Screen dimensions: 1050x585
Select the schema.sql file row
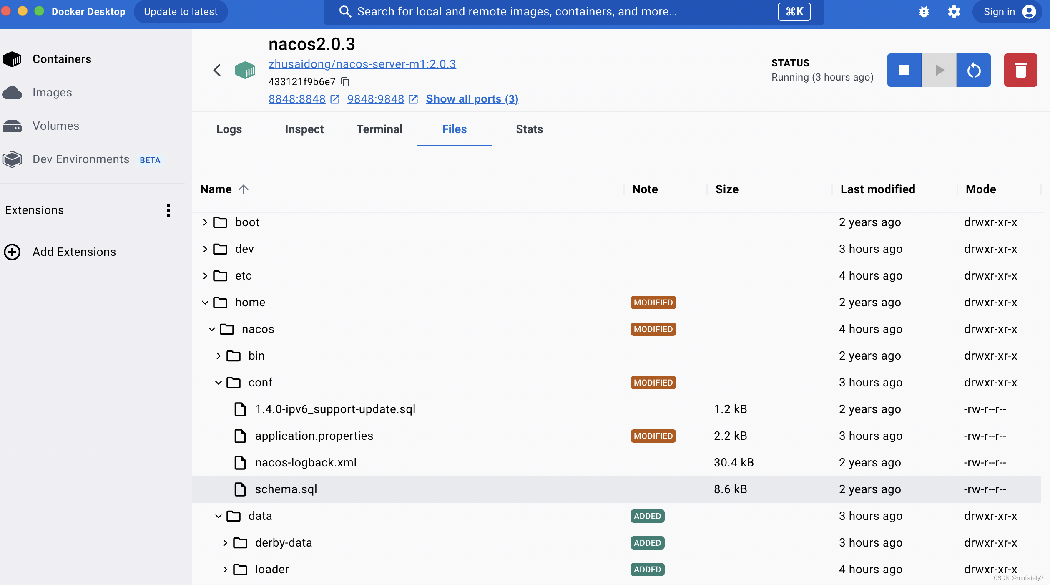click(x=616, y=489)
